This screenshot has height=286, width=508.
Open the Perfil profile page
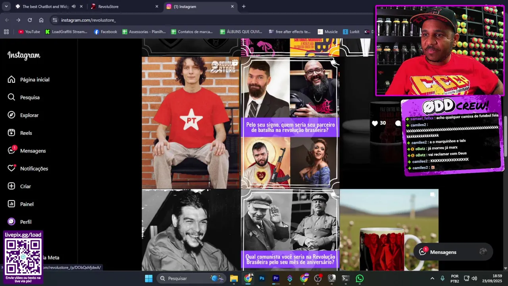[19, 222]
